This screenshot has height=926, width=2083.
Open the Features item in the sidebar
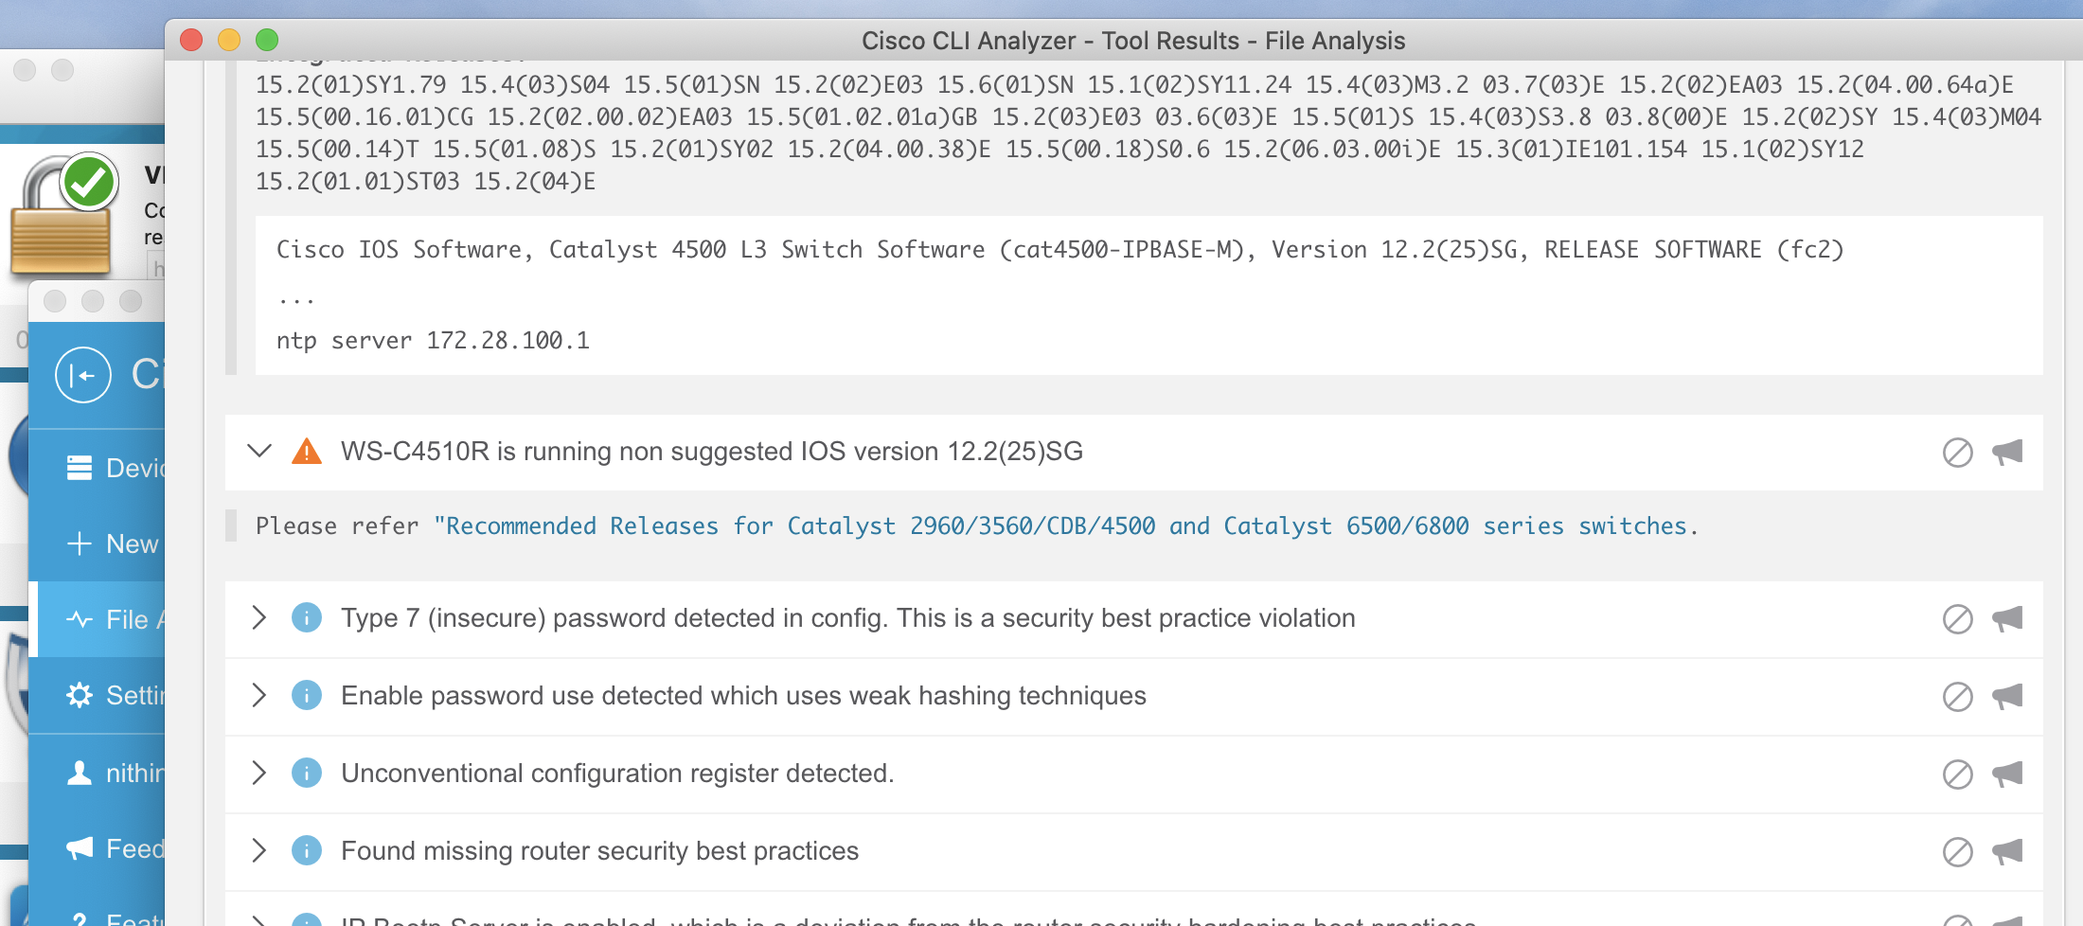80,917
